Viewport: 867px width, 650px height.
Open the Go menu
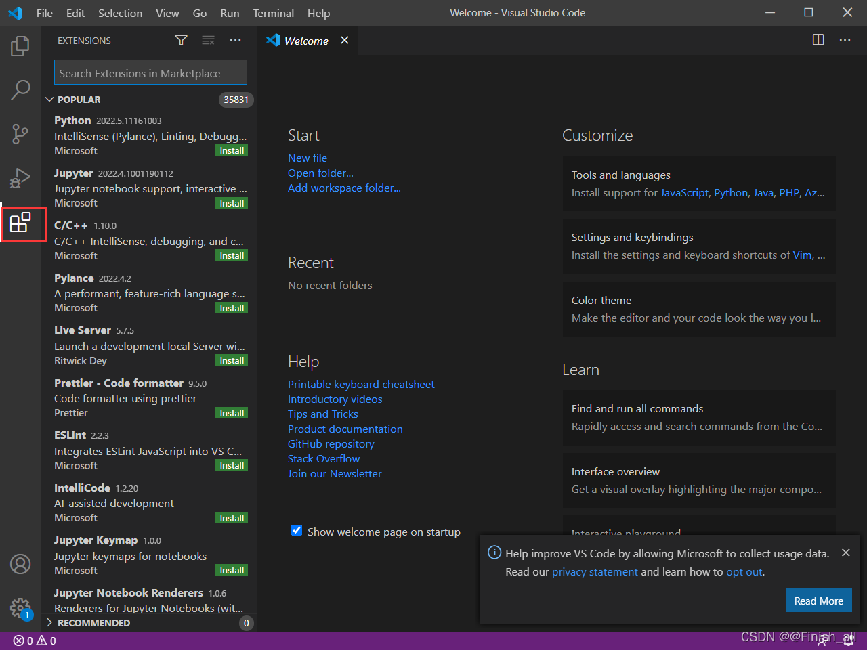pyautogui.click(x=200, y=13)
